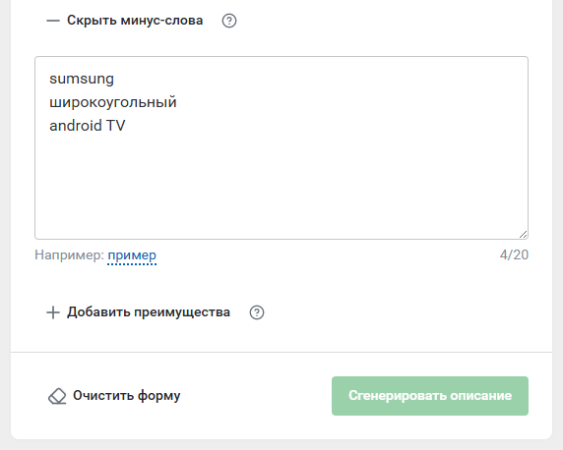Click the plus icon beside Добавить преимущества
Screen dimensions: 563x450
tap(53, 312)
